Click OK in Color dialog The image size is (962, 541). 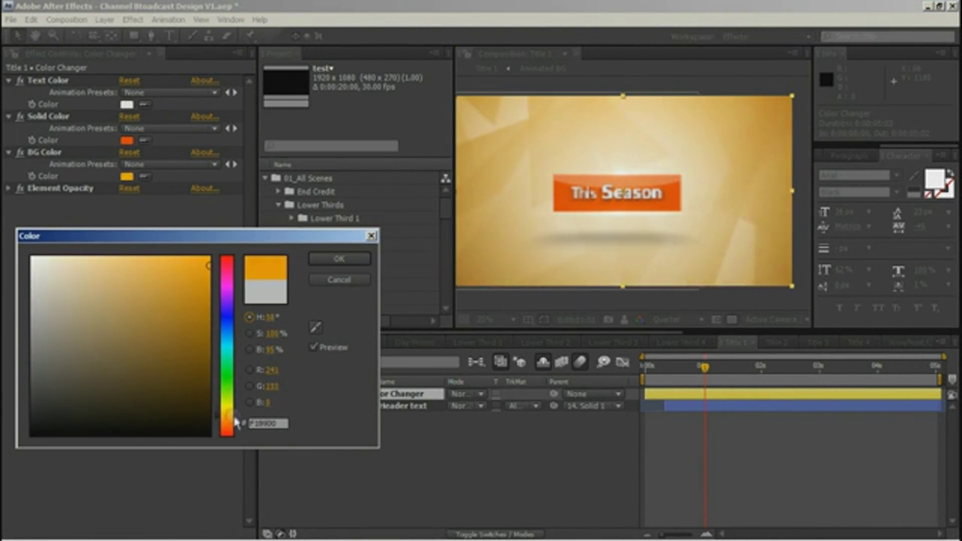[x=339, y=258]
